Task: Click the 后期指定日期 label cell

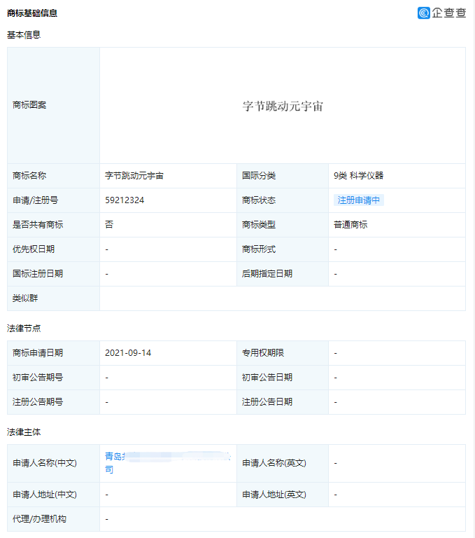Action: [283, 274]
